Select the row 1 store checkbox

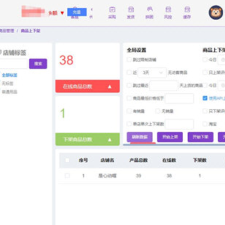click(x=67, y=176)
